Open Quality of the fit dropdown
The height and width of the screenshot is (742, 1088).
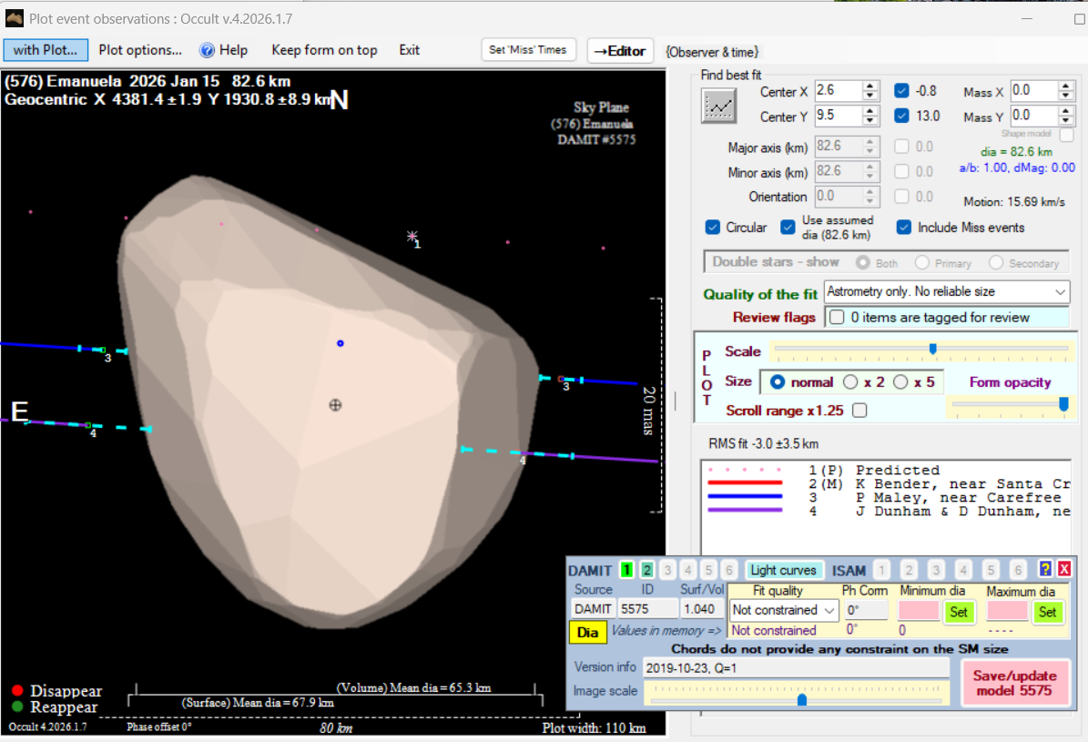947,292
